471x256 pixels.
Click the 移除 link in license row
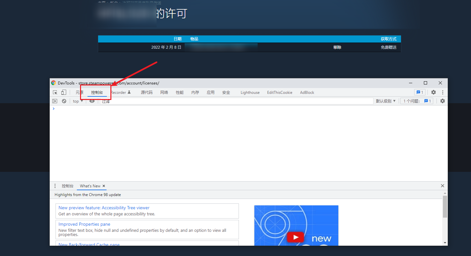coord(337,47)
